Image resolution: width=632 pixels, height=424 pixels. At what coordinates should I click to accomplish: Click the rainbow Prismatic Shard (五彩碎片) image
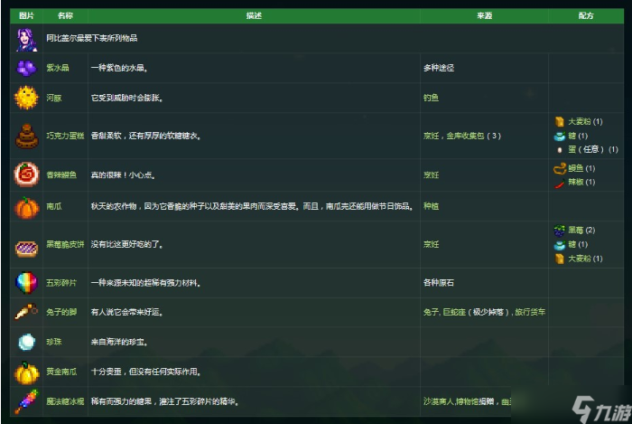(26, 282)
